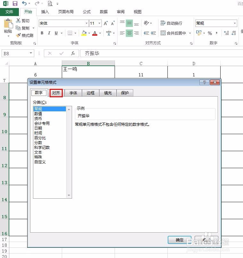Click category list scrollbar down arrow

click(x=69, y=195)
